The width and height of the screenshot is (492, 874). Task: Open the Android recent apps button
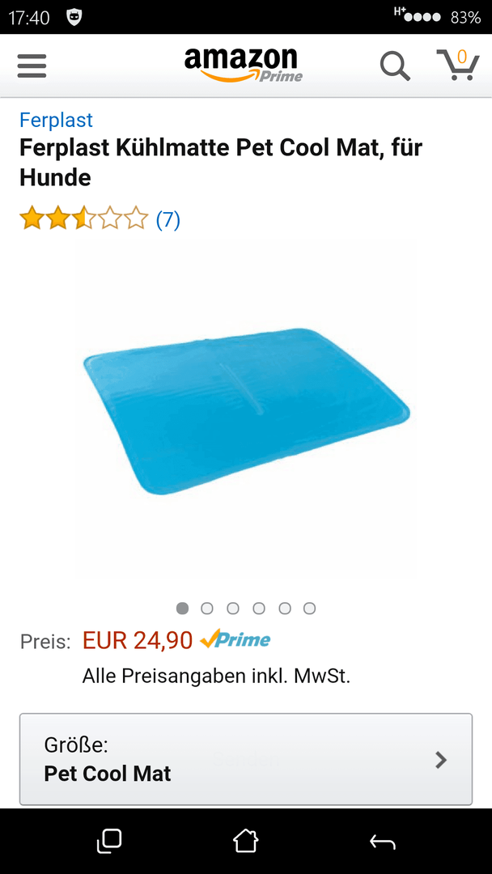109,841
